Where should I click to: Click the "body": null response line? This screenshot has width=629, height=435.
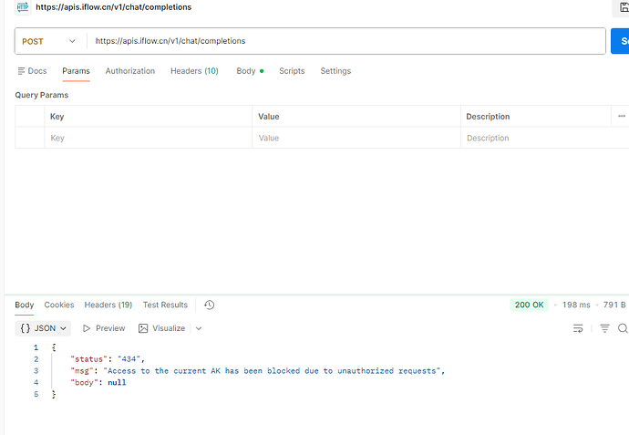click(98, 382)
